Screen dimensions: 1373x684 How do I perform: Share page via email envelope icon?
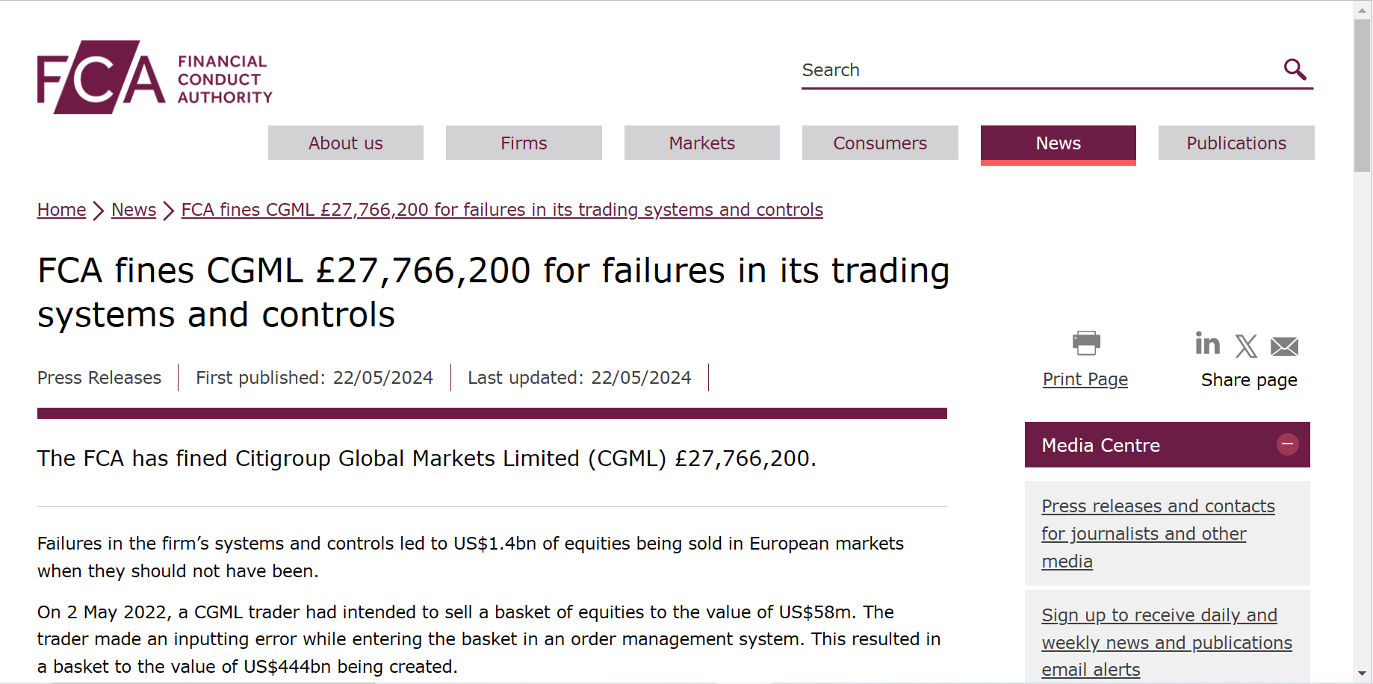pyautogui.click(x=1284, y=346)
